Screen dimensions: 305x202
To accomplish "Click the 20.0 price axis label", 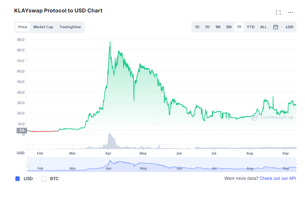I will 21,113.
